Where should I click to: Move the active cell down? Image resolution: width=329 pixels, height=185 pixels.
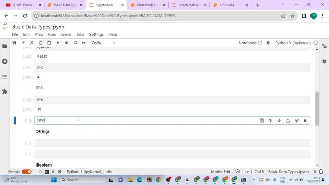(x=279, y=121)
